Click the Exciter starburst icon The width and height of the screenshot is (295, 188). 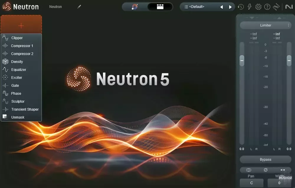point(5,77)
